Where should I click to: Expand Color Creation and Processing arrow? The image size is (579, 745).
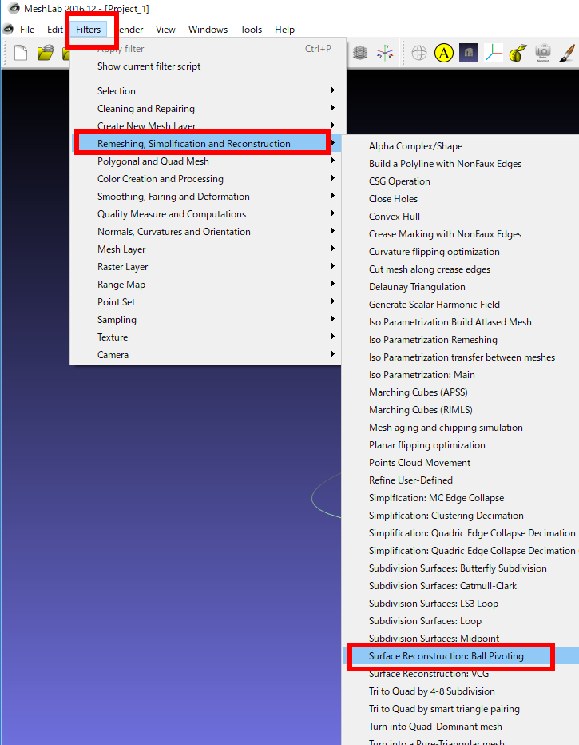pyautogui.click(x=333, y=178)
